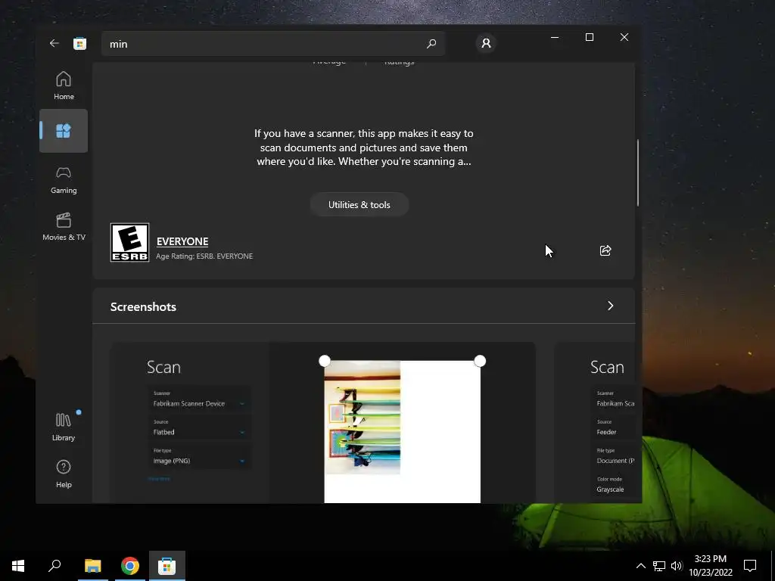Maximize the Microsoft Store window
The width and height of the screenshot is (775, 581).
[x=589, y=37]
